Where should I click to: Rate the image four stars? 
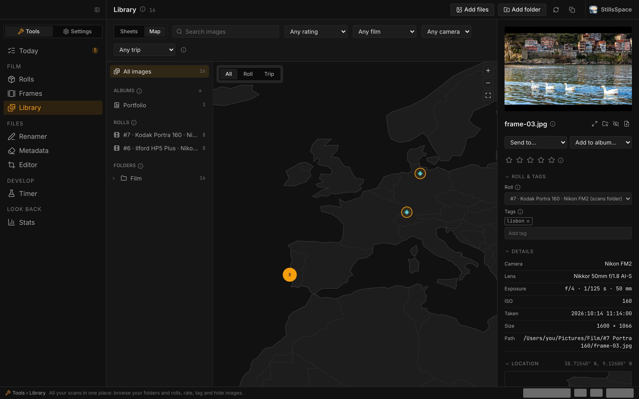(x=541, y=160)
